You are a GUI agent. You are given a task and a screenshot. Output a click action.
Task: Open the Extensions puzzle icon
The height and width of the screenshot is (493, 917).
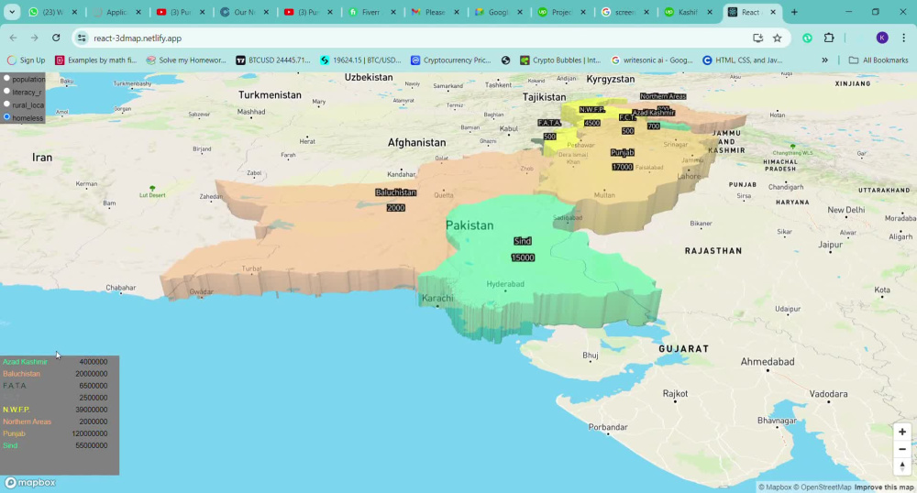coord(829,38)
